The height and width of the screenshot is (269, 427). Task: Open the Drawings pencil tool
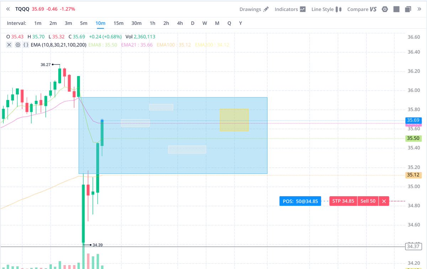click(254, 9)
